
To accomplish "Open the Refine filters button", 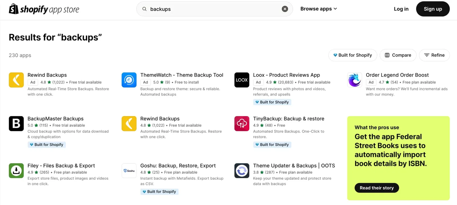I will pos(434,55).
